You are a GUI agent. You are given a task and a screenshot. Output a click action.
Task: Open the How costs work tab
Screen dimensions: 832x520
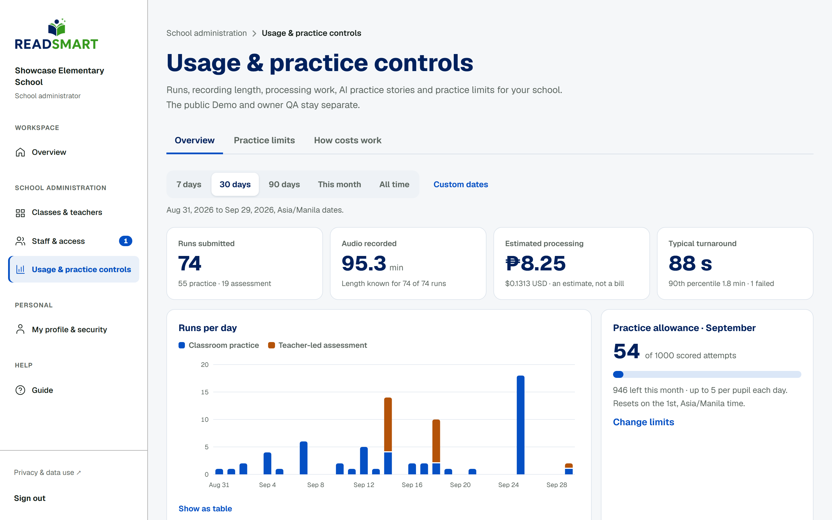point(348,140)
